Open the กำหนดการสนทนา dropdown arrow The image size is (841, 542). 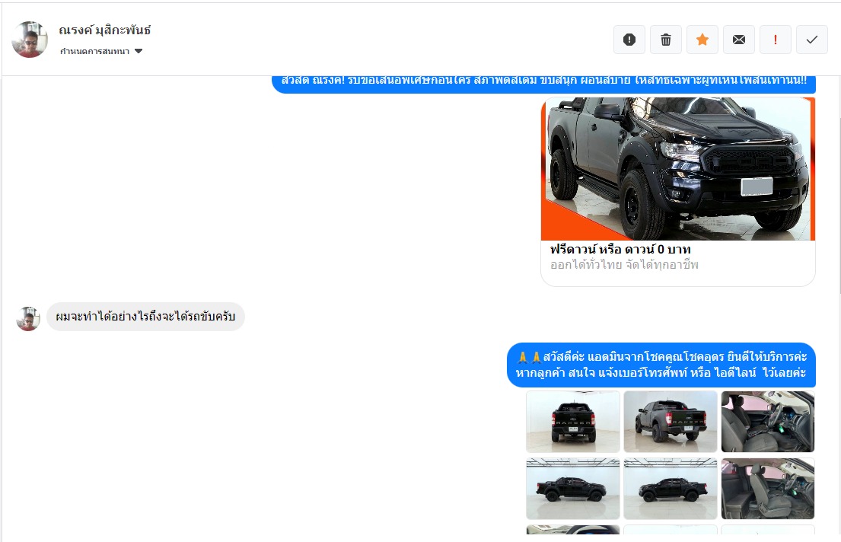(x=139, y=52)
